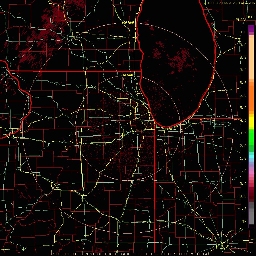The width and height of the screenshot is (256, 256).
Task: Pick the yellow color bar segment
Action: pyautogui.click(x=251, y=122)
